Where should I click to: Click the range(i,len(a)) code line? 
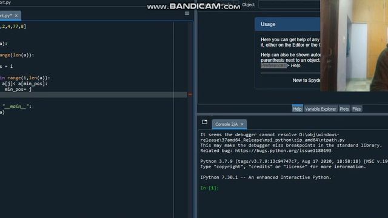(x=25, y=78)
